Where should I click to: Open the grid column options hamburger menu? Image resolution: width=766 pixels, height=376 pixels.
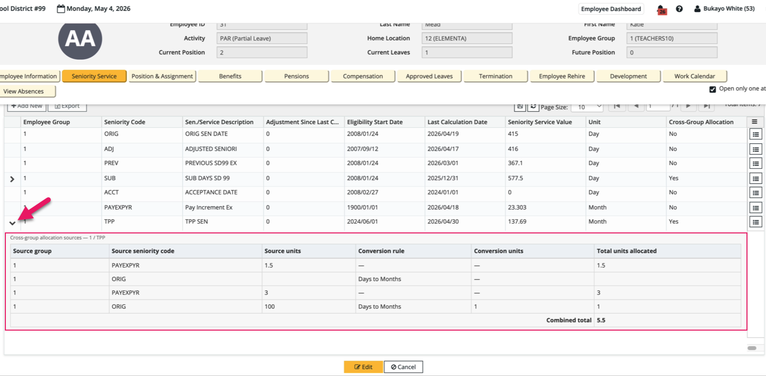point(755,122)
